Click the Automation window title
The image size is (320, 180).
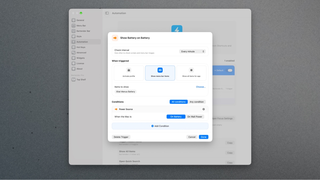pos(119,13)
